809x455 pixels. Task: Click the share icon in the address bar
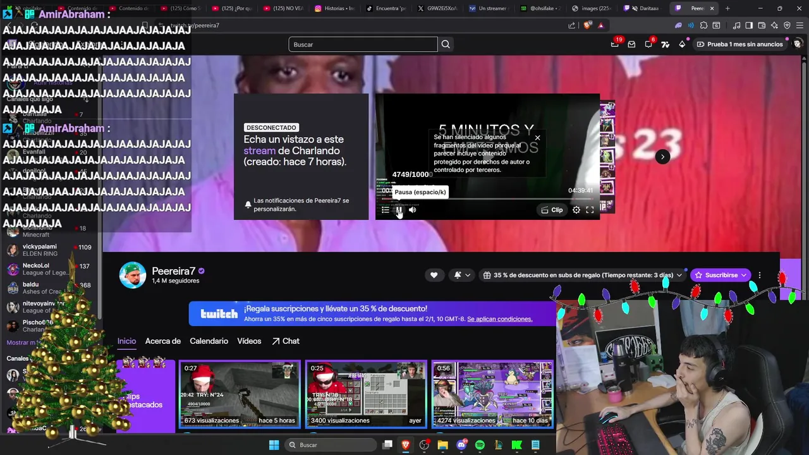click(x=572, y=25)
